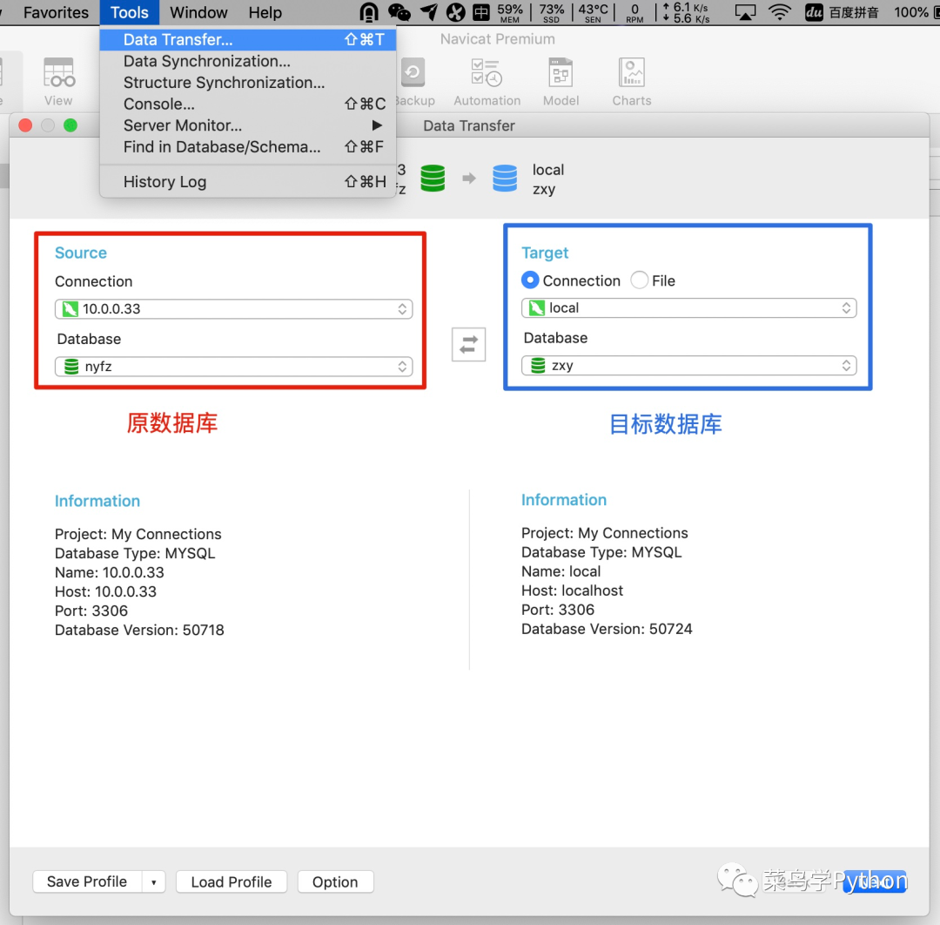This screenshot has width=940, height=925.
Task: Click the "Name: local" text
Action: tap(561, 571)
